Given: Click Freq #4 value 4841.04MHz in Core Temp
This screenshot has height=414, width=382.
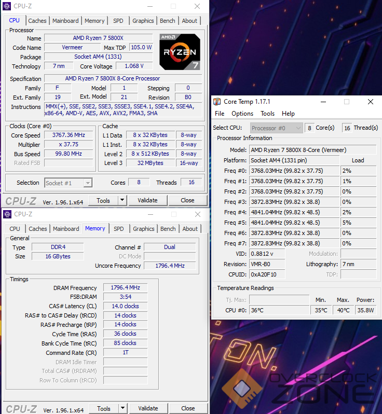Looking at the screenshot, I should click(x=294, y=212).
